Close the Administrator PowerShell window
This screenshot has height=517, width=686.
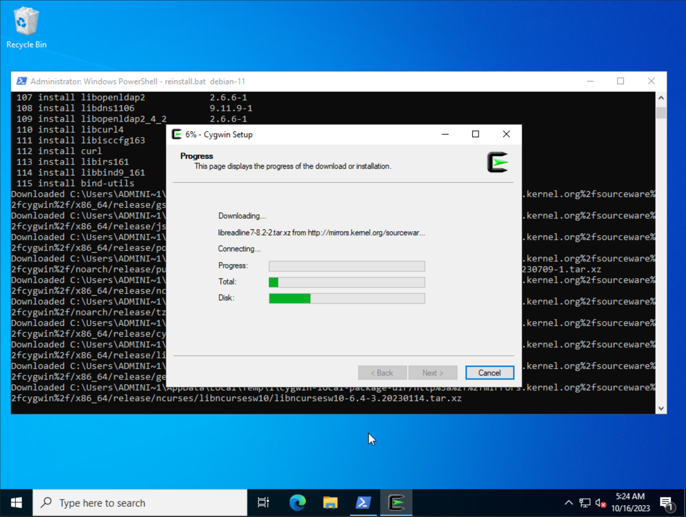[651, 81]
